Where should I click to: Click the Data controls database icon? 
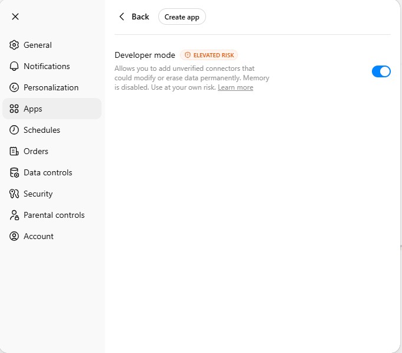pos(14,172)
